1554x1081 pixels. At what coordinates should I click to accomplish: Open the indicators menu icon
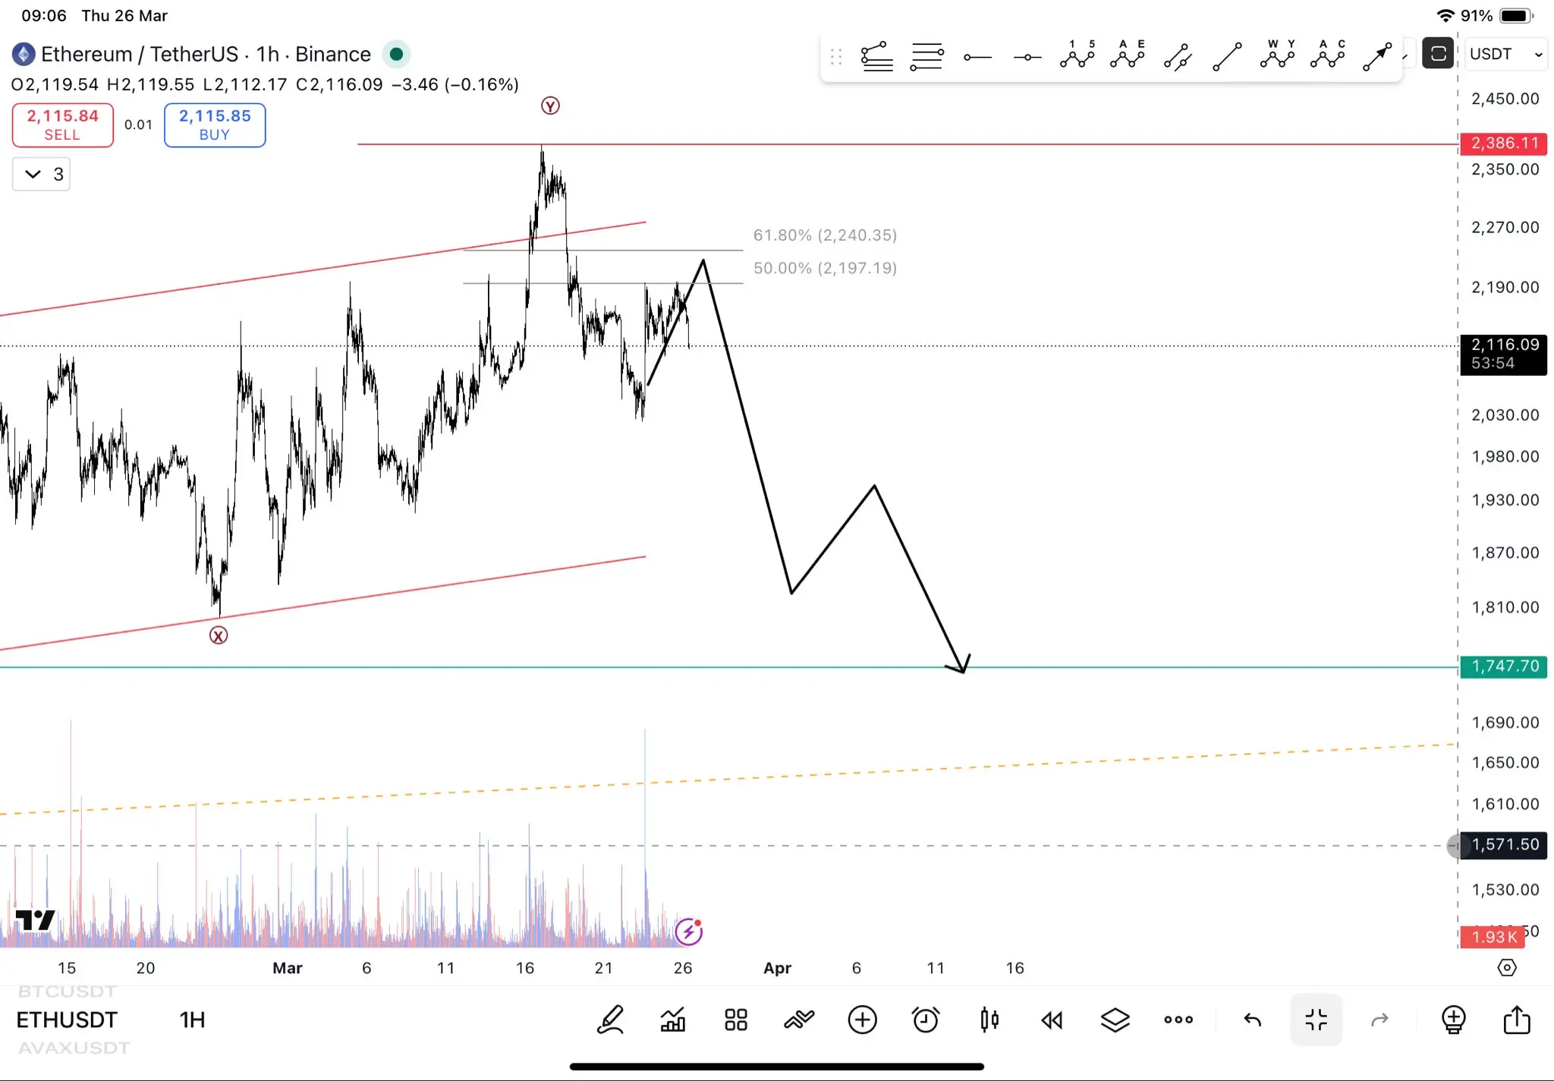tap(673, 1020)
